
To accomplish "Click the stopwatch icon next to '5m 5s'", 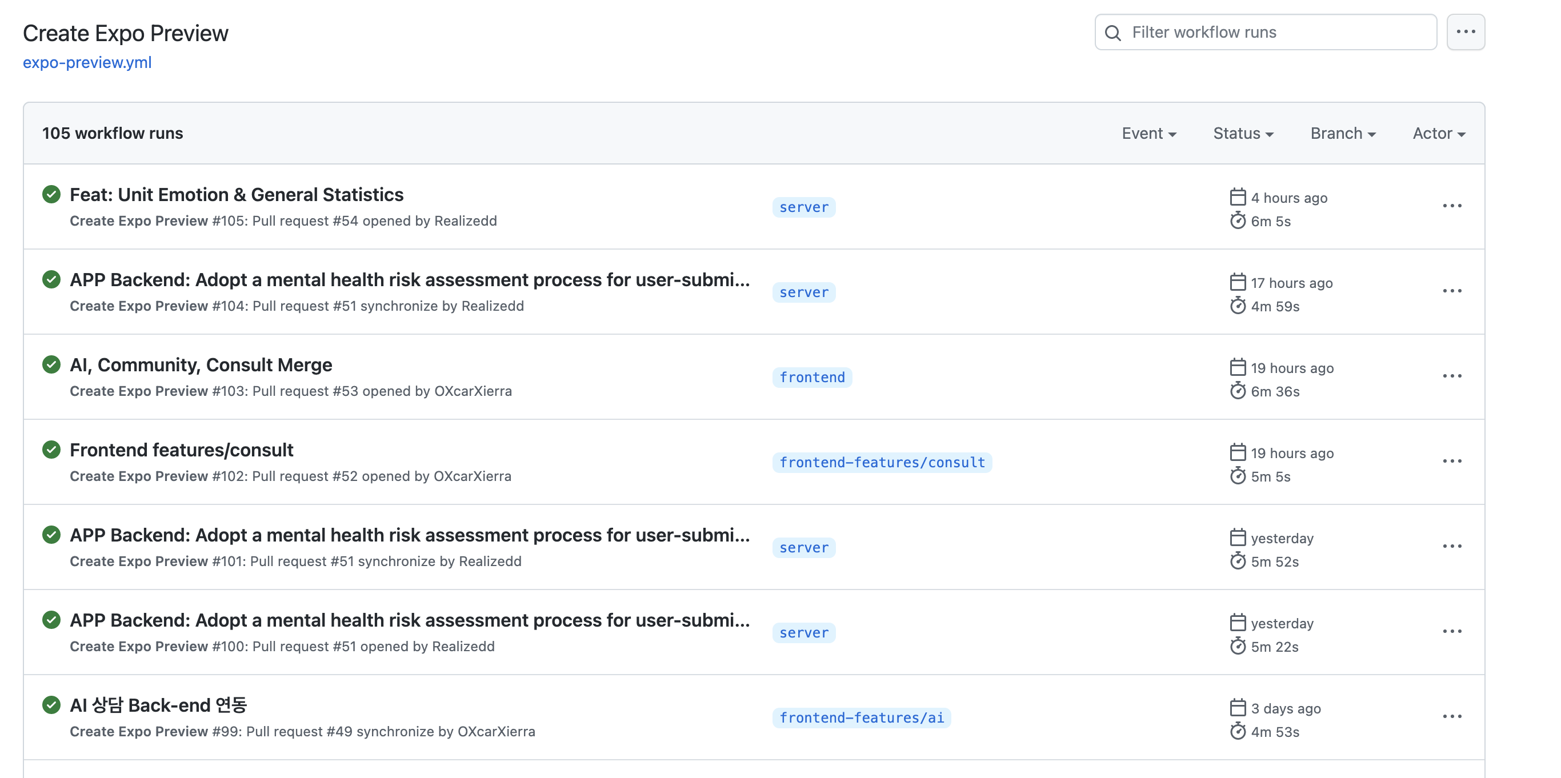I will (1238, 477).
